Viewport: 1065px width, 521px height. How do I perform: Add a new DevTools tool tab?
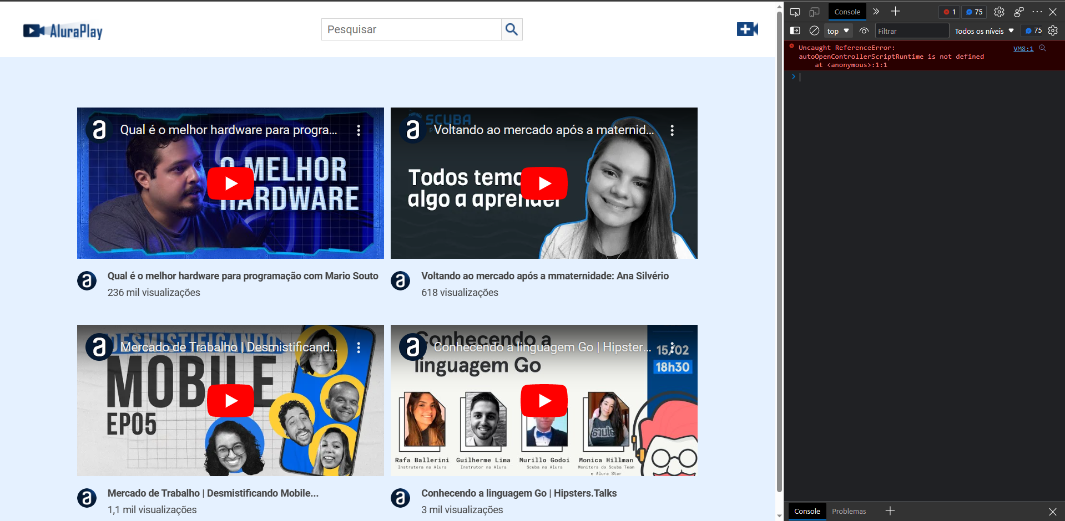895,12
